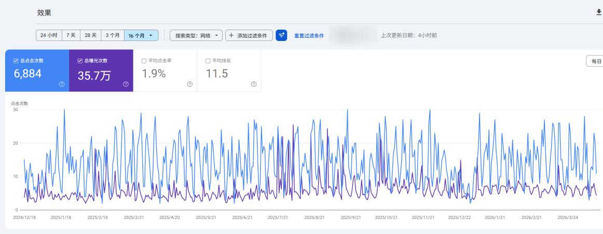Open 搜索类型: 网络 dropdown
Viewport: 603px width, 234px height.
[x=196, y=35]
